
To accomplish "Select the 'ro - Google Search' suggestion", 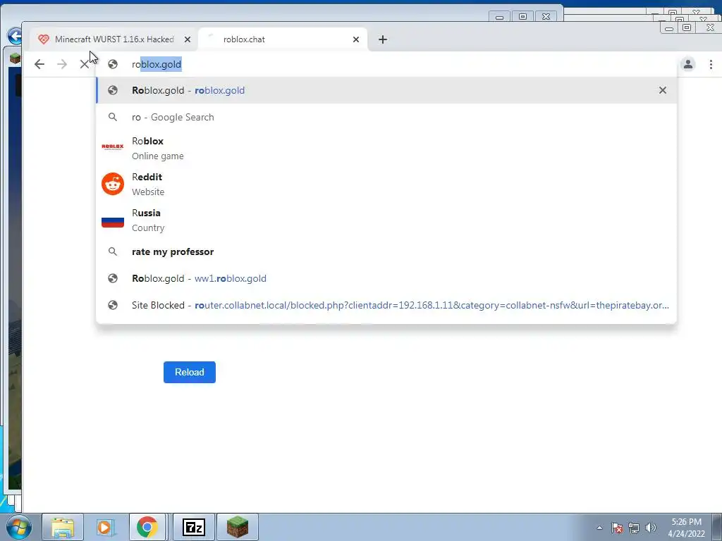I will (386, 117).
